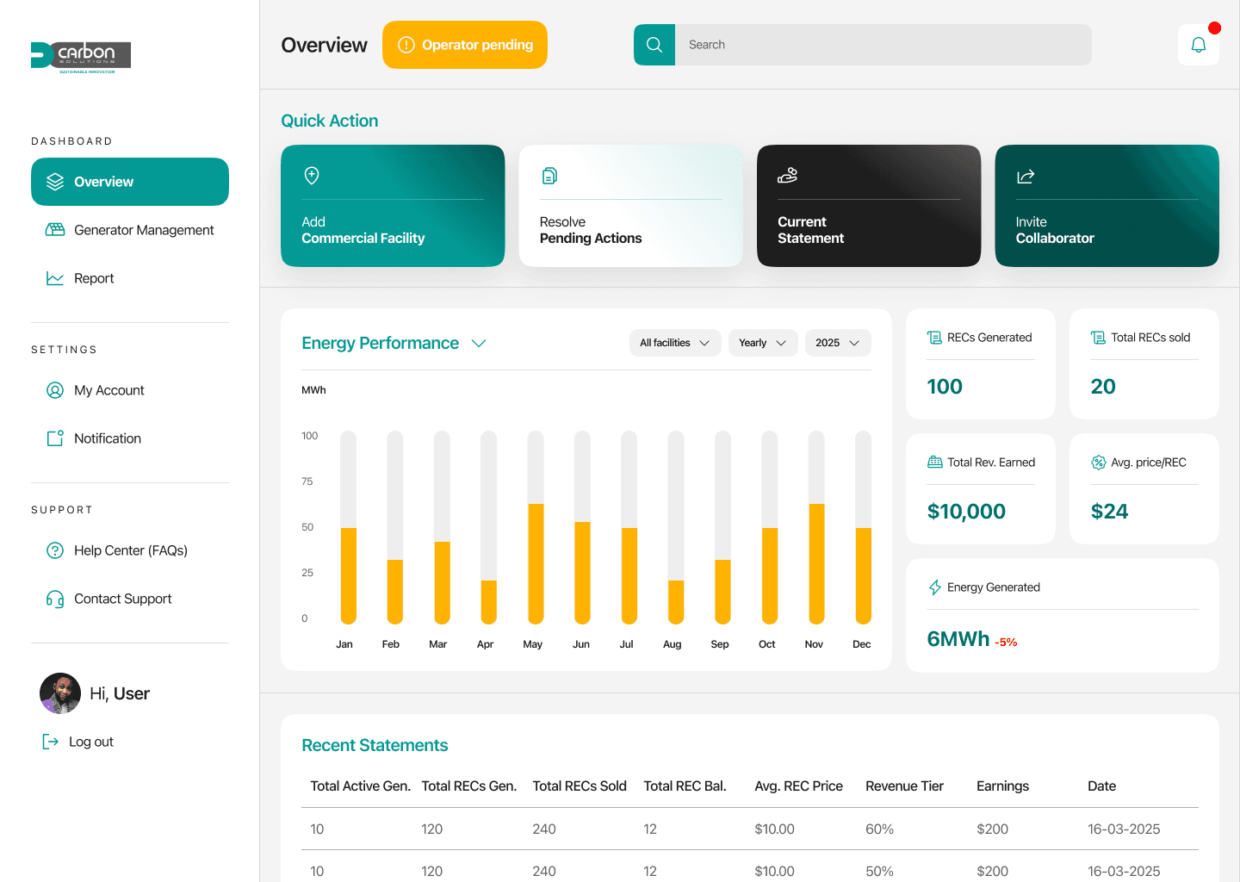Click the search magnifier icon
Screen dimensions: 1240x882
[654, 44]
